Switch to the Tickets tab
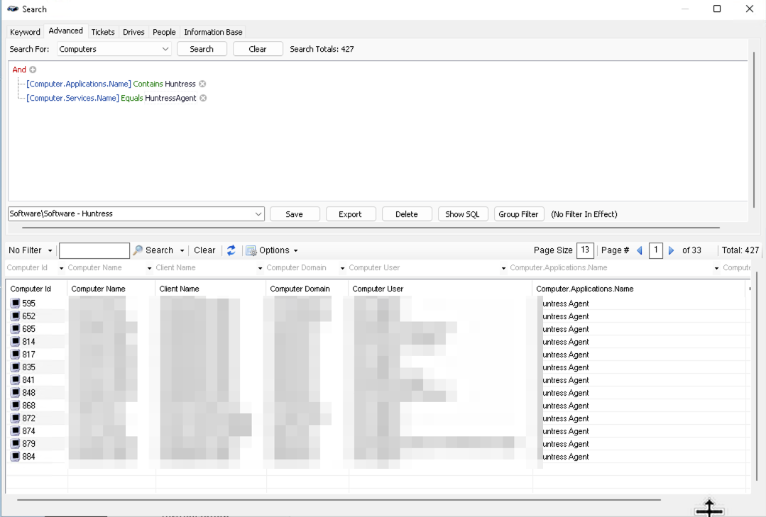Screen dimensions: 766x517 [x=103, y=32]
